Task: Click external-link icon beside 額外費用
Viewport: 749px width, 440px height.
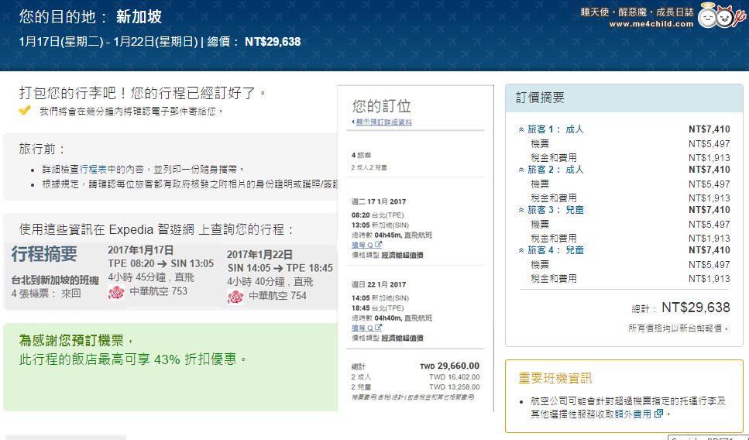Action: click(x=658, y=413)
